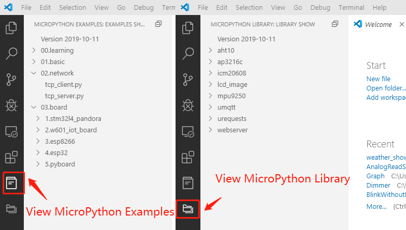406x230 pixels.
Task: Click the Open folder... link
Action: [385, 88]
